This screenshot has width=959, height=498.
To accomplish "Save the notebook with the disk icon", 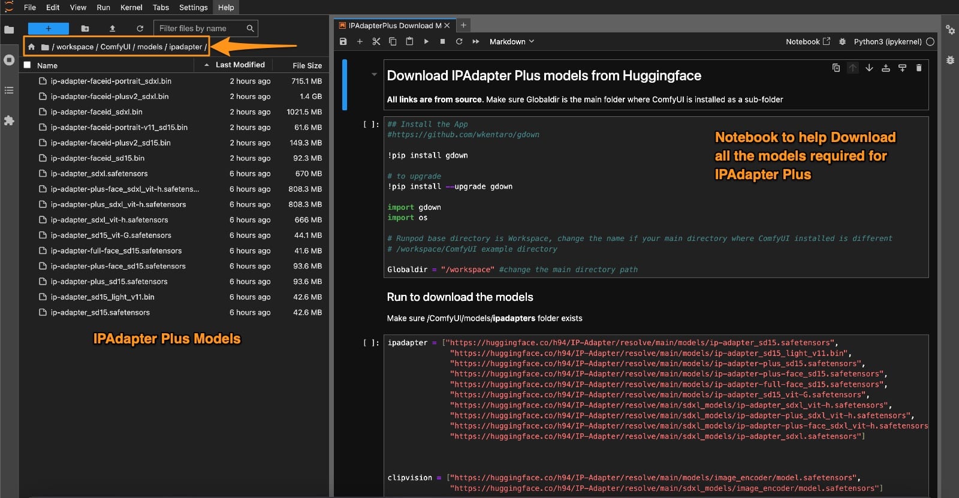I will click(343, 41).
